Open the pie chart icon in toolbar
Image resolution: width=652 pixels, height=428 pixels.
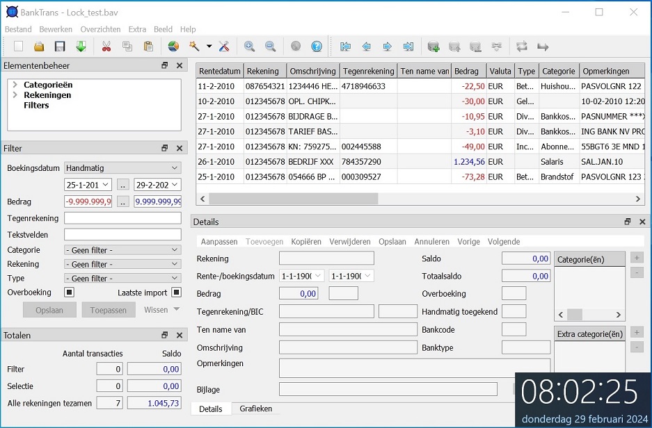(x=173, y=47)
